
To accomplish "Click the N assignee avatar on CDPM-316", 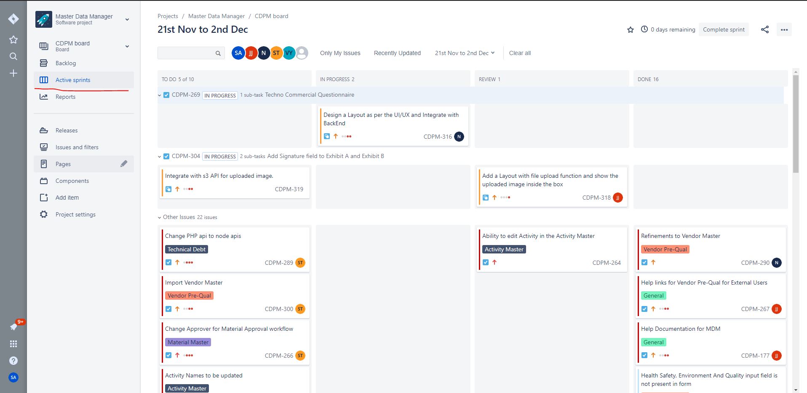I will (x=459, y=137).
